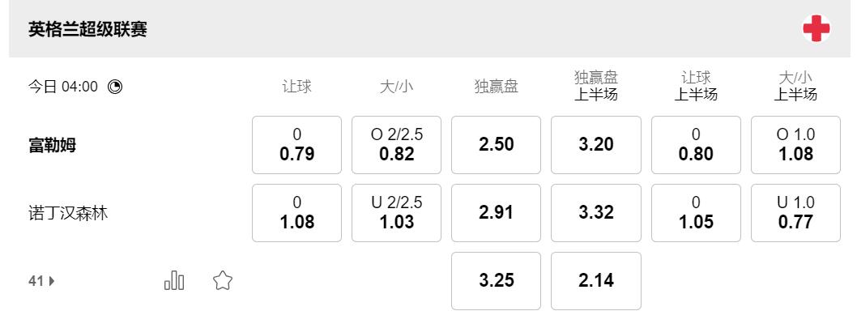Pick the draw odds 3.25

point(496,281)
